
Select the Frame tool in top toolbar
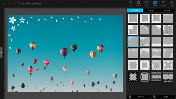pos(155,4)
